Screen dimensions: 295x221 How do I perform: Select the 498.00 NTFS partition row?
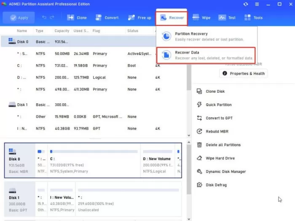pyautogui.click(x=94, y=89)
